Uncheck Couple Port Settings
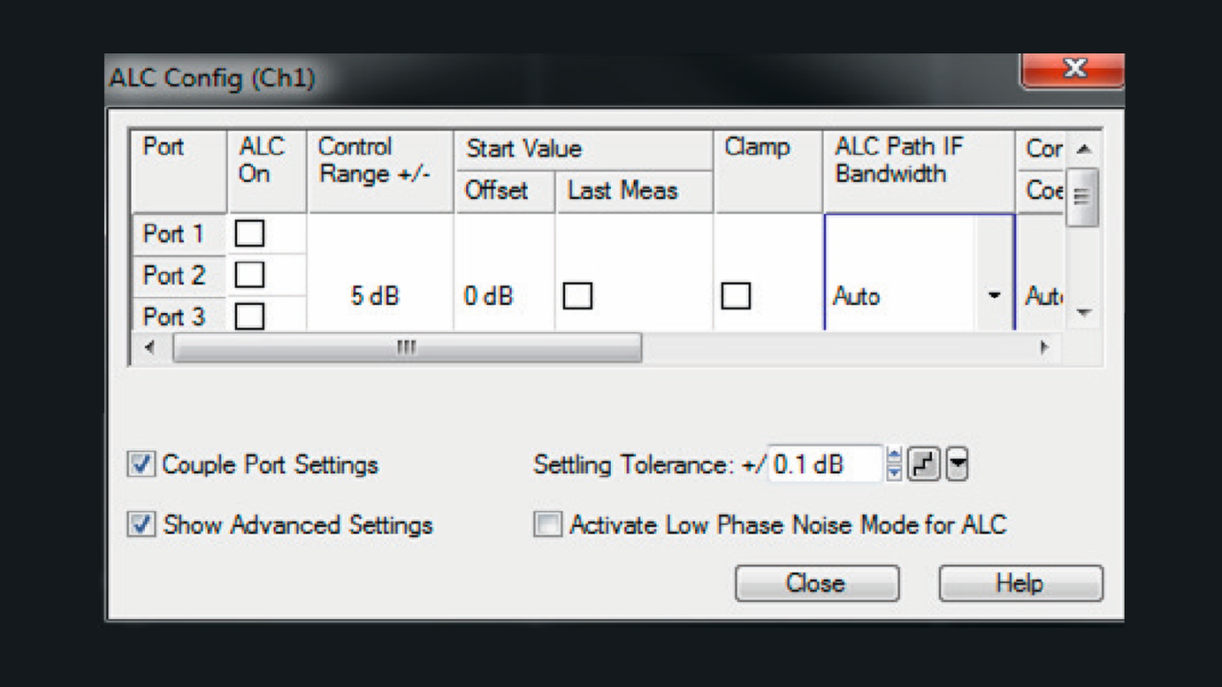The width and height of the screenshot is (1222, 687). [142, 465]
